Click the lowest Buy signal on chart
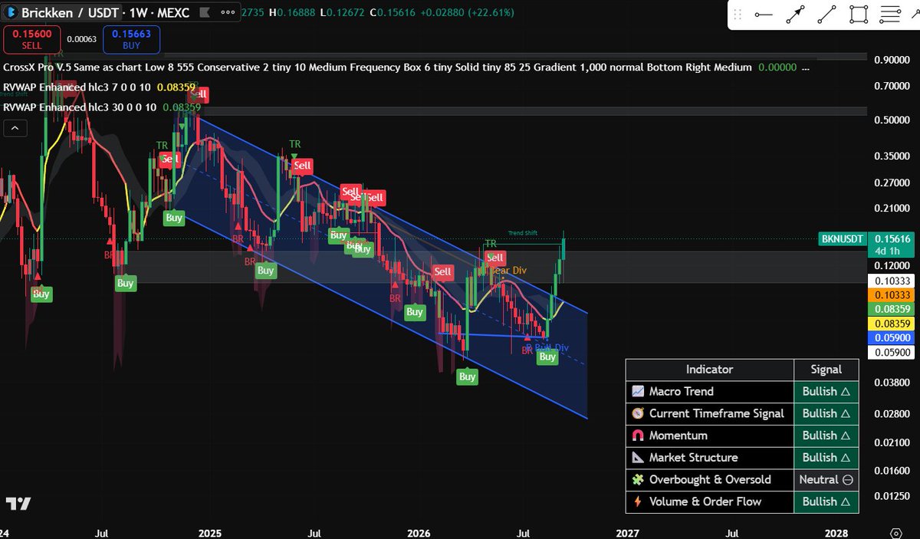This screenshot has height=539, width=920. pos(467,376)
